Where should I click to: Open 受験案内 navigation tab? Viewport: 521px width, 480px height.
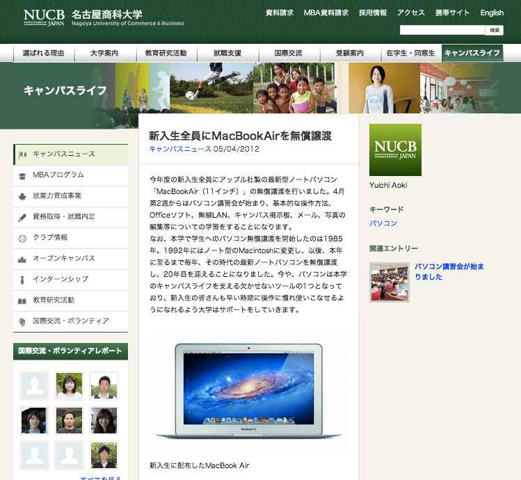point(350,53)
